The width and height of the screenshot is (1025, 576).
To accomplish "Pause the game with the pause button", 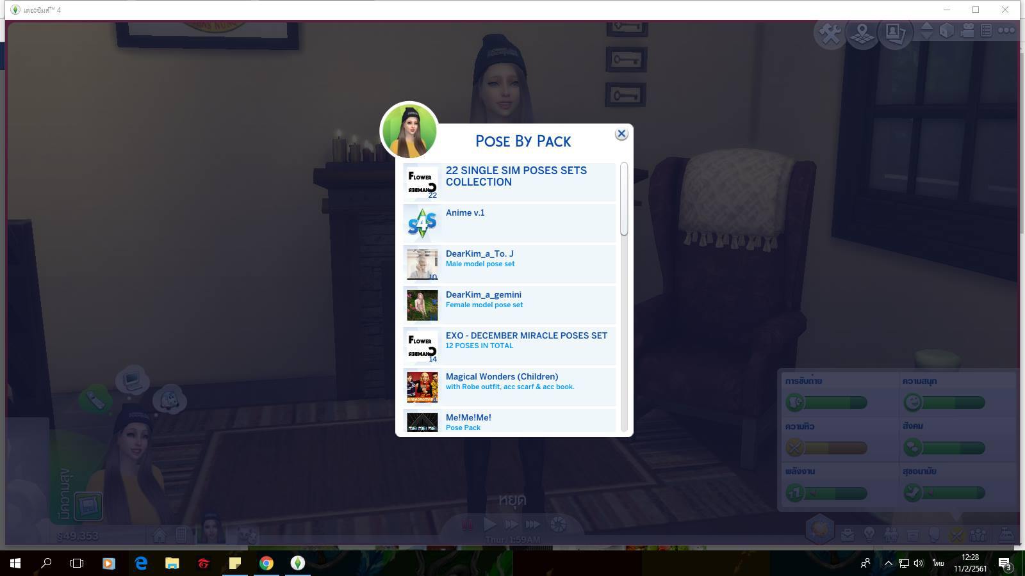I will [x=468, y=525].
